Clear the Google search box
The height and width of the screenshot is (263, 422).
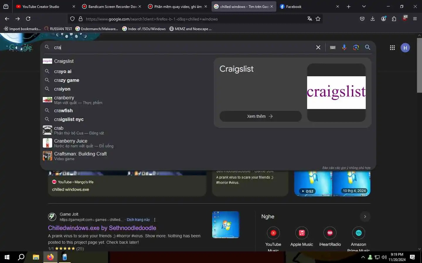pyautogui.click(x=318, y=47)
